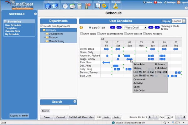Image resolution: width=188 pixels, height=125 pixels.
Task: Click the single left arrow navigation button
Action: 112,28
